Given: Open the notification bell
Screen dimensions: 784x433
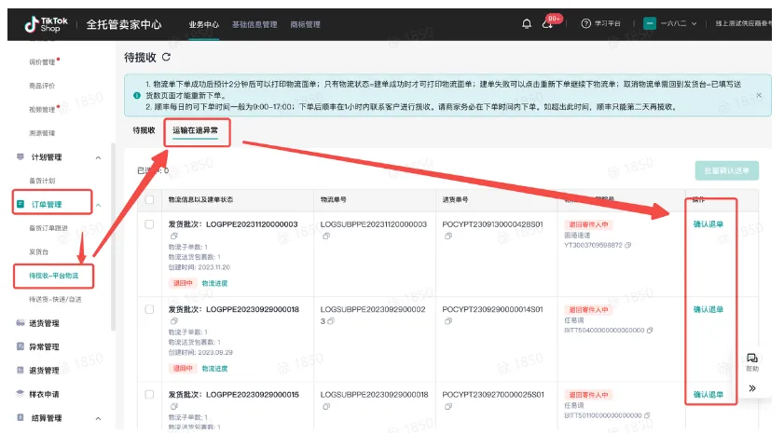Looking at the screenshot, I should point(527,24).
